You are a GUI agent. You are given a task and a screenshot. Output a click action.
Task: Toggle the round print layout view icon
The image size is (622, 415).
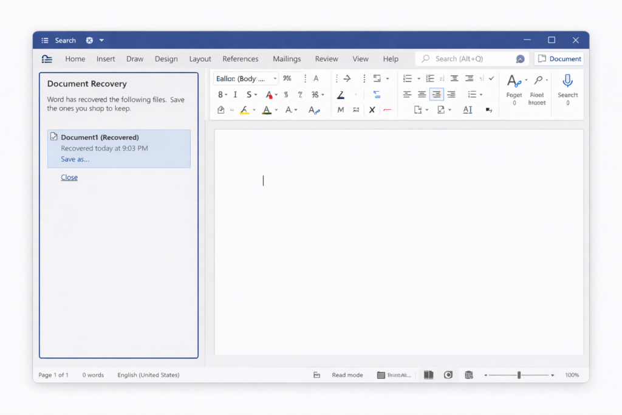pos(448,375)
